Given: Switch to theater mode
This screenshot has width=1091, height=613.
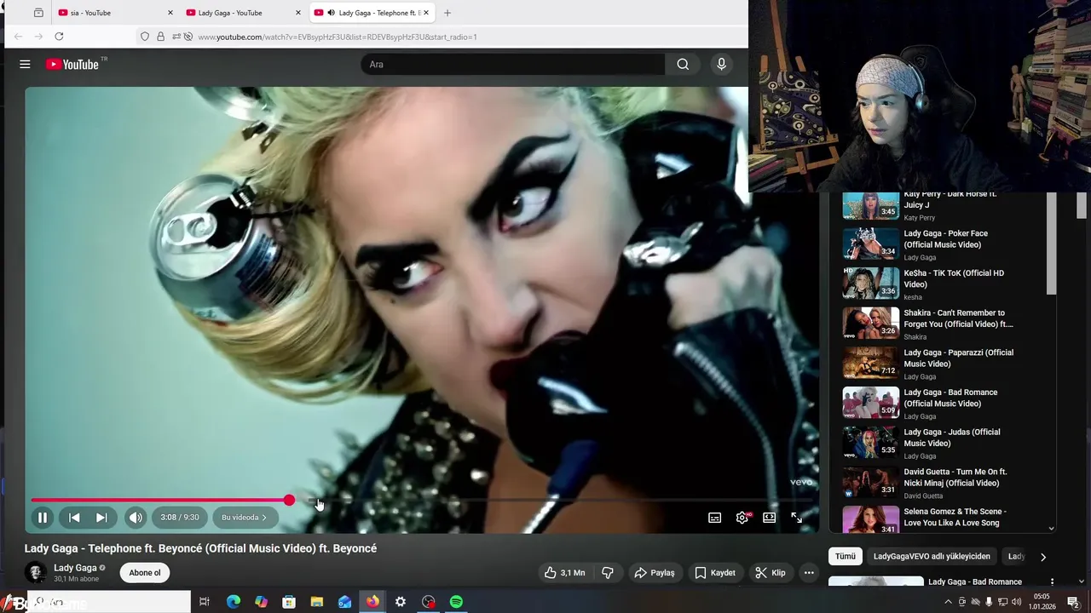Looking at the screenshot, I should (x=769, y=518).
